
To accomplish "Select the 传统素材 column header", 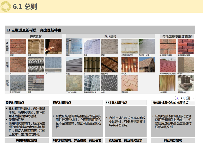I will click(36, 36).
